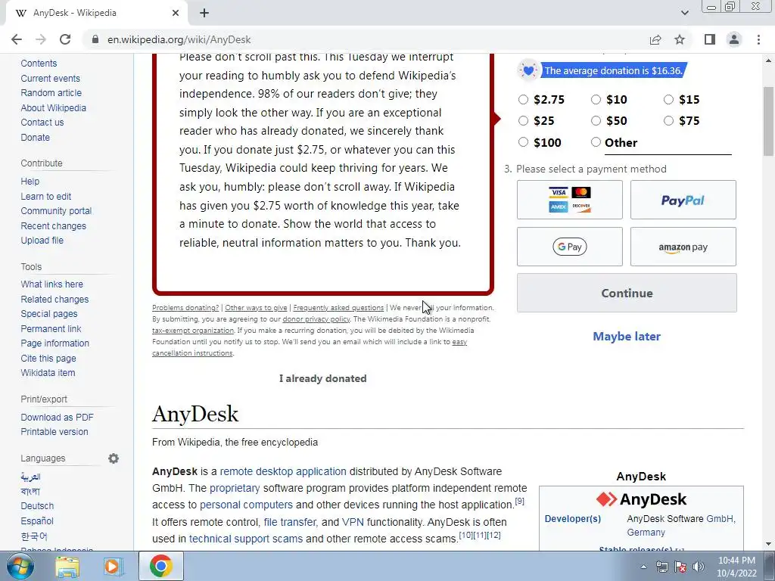Open tax-exempt organization link
The height and width of the screenshot is (581, 775).
pos(193,331)
